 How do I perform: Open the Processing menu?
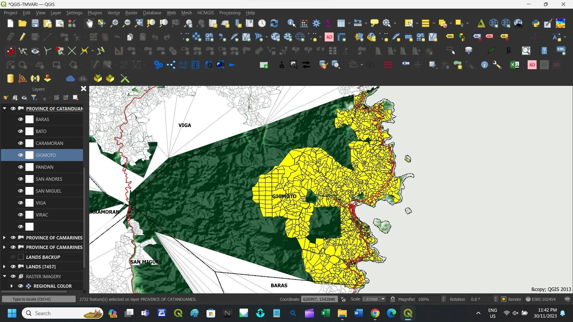coord(229,13)
